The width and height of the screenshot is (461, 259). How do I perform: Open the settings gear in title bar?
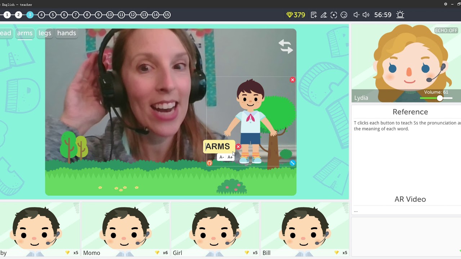(446, 4)
